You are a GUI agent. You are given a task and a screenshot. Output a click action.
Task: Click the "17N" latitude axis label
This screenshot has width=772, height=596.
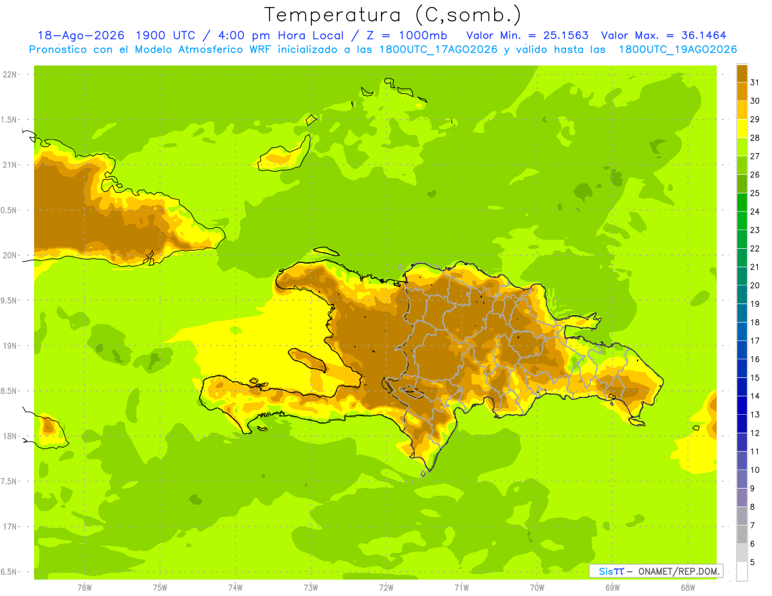point(10,527)
